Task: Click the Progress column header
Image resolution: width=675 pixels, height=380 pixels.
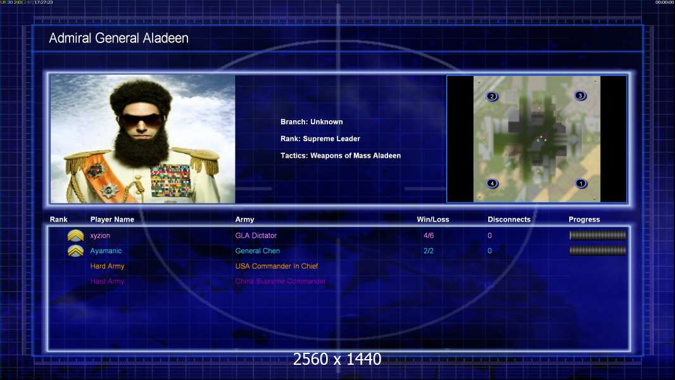Action: (584, 220)
